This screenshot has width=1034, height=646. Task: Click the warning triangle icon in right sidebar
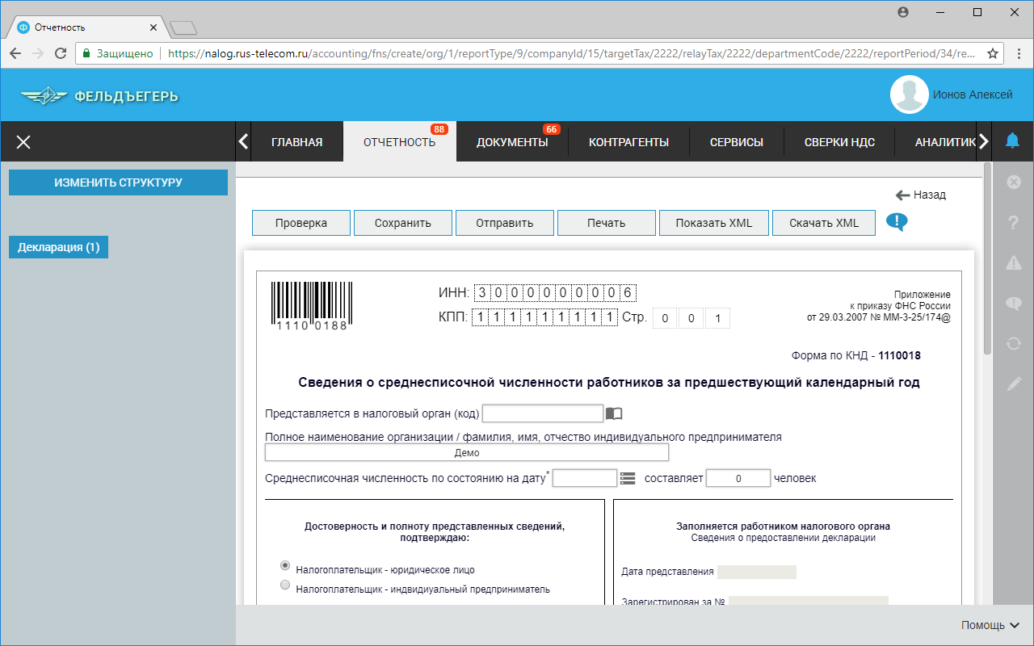[x=1013, y=262]
